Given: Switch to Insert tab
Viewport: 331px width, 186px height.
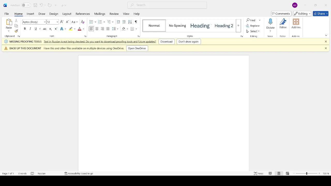Looking at the screenshot, I should (x=31, y=14).
